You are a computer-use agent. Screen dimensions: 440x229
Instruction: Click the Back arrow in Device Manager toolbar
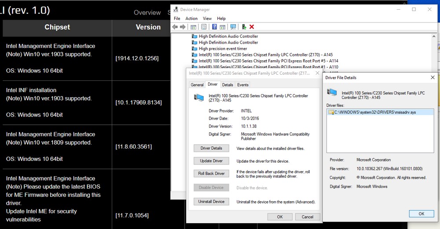(x=175, y=27)
